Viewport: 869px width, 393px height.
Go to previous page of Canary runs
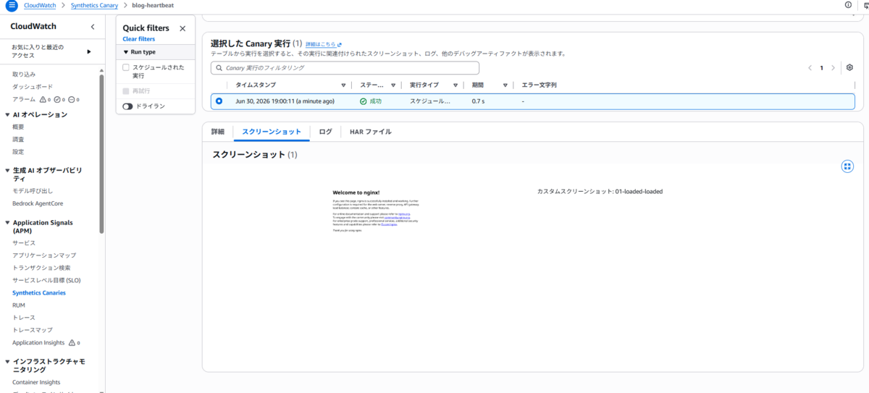click(x=810, y=67)
